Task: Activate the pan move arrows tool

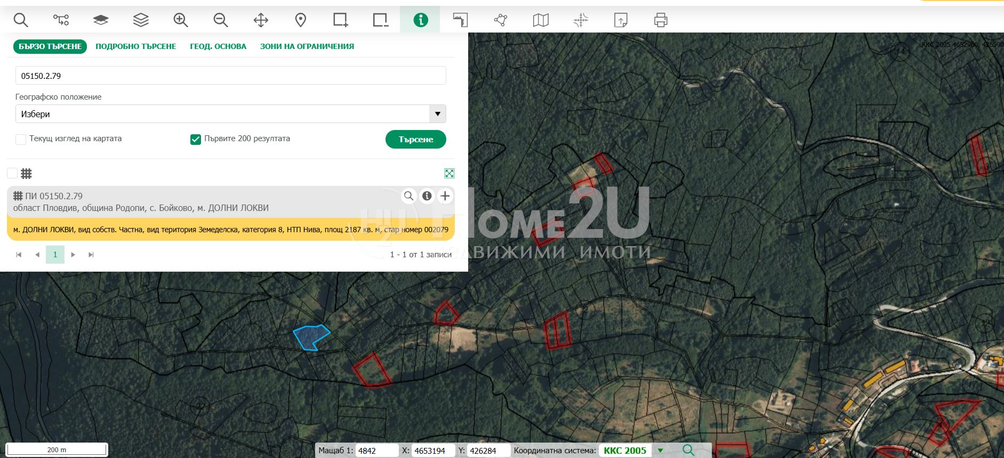Action: (261, 20)
